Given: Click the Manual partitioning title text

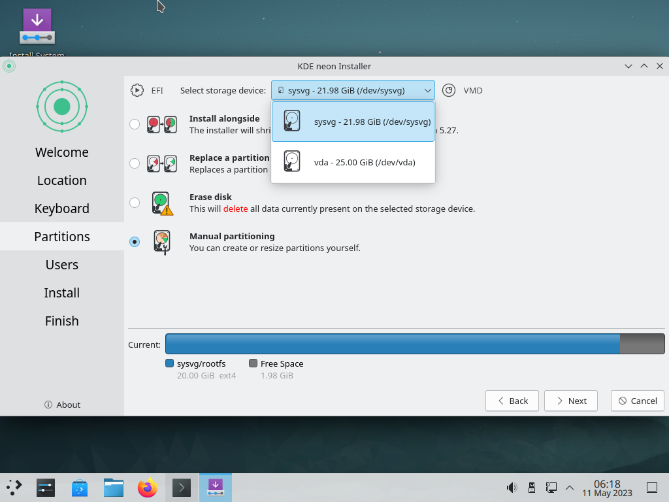Looking at the screenshot, I should point(232,236).
